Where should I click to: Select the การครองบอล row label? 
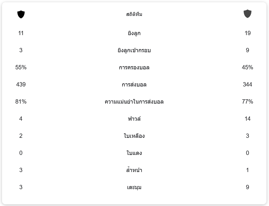[134, 67]
